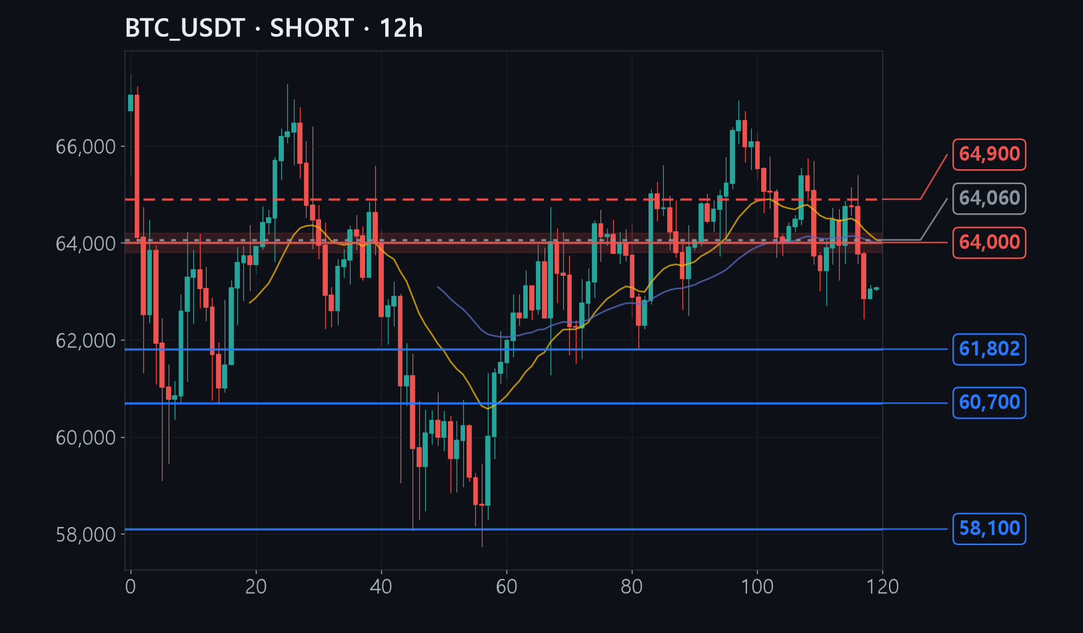The height and width of the screenshot is (633, 1083).
Task: Click the 64,000 y-axis tick label
Action: (86, 244)
